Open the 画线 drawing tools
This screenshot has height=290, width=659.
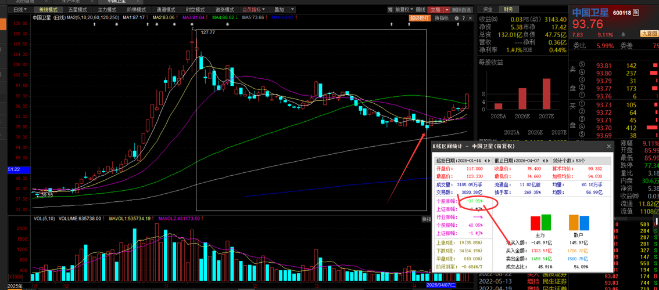[x=421, y=9]
